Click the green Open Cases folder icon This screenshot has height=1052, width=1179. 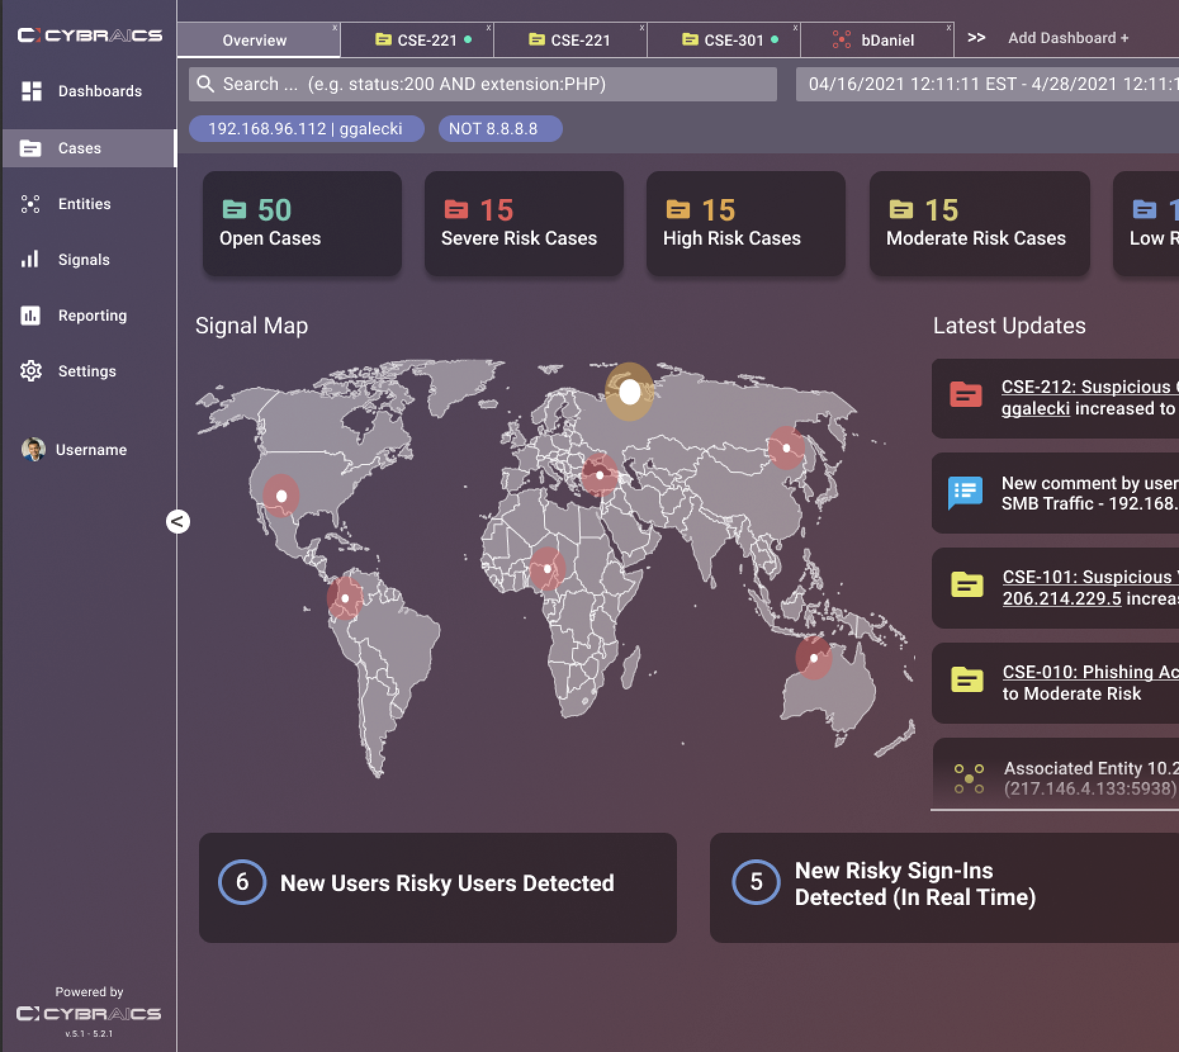click(234, 209)
